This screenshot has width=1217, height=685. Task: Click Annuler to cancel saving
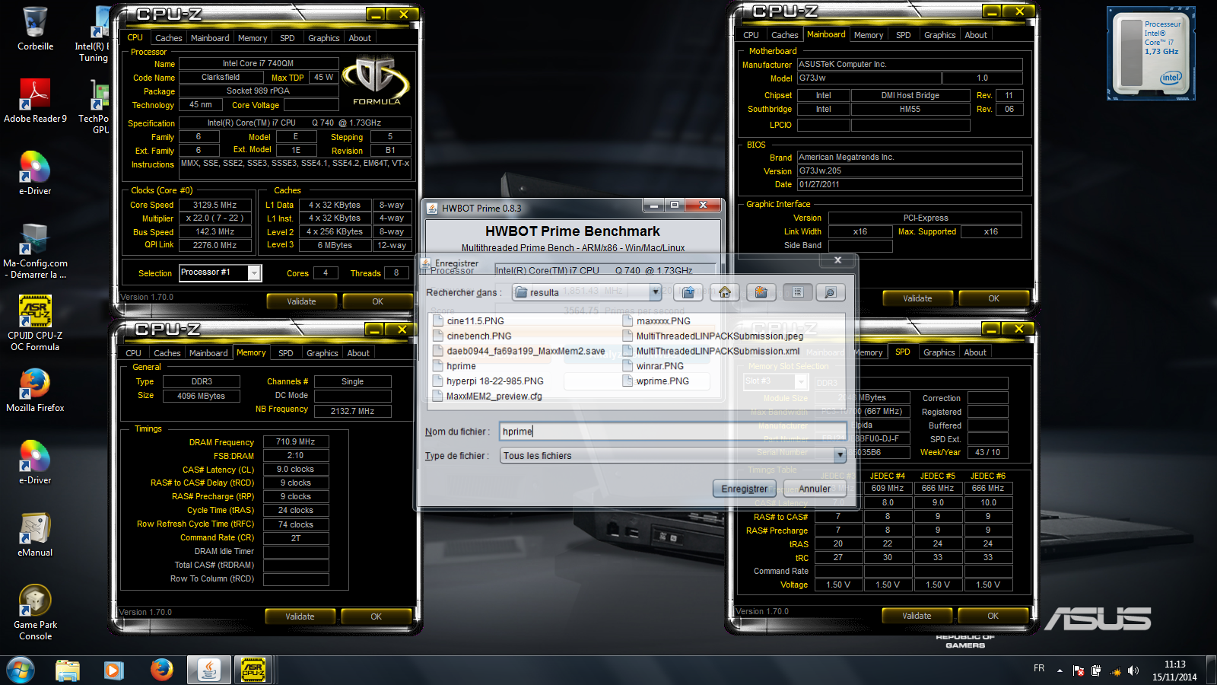[x=815, y=489]
